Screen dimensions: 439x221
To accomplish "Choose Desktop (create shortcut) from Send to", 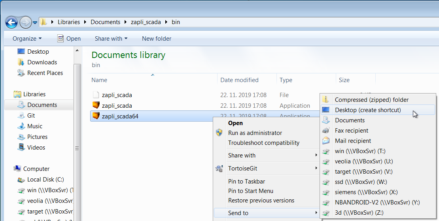I will click(368, 110).
